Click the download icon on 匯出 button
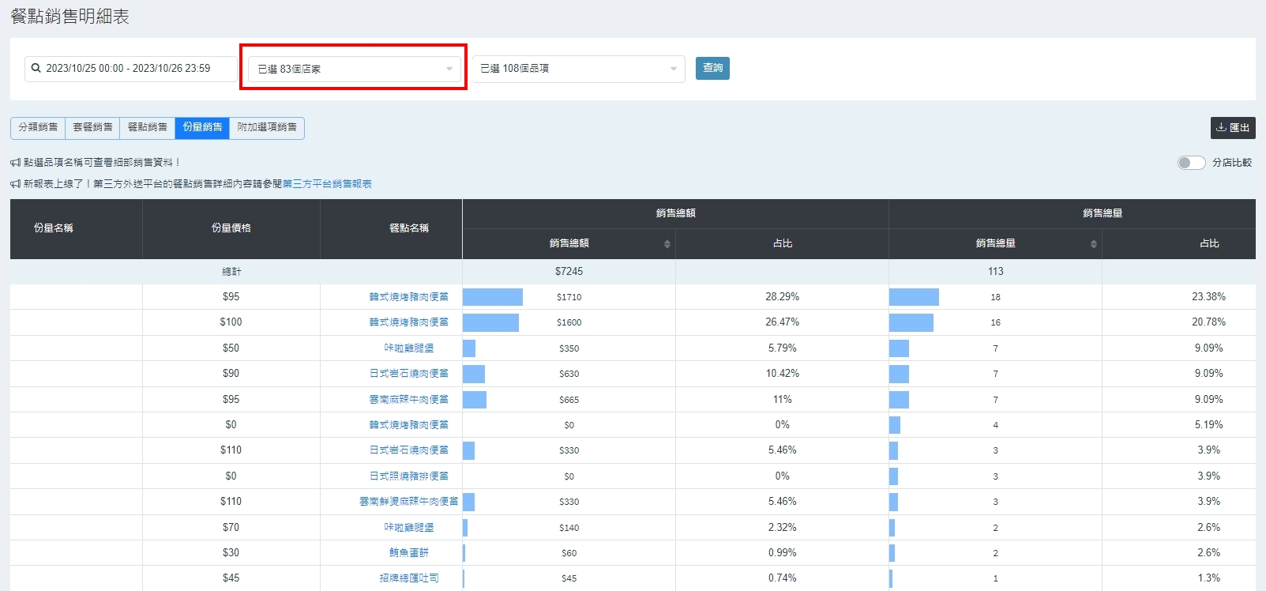This screenshot has width=1266, height=591. point(1221,127)
